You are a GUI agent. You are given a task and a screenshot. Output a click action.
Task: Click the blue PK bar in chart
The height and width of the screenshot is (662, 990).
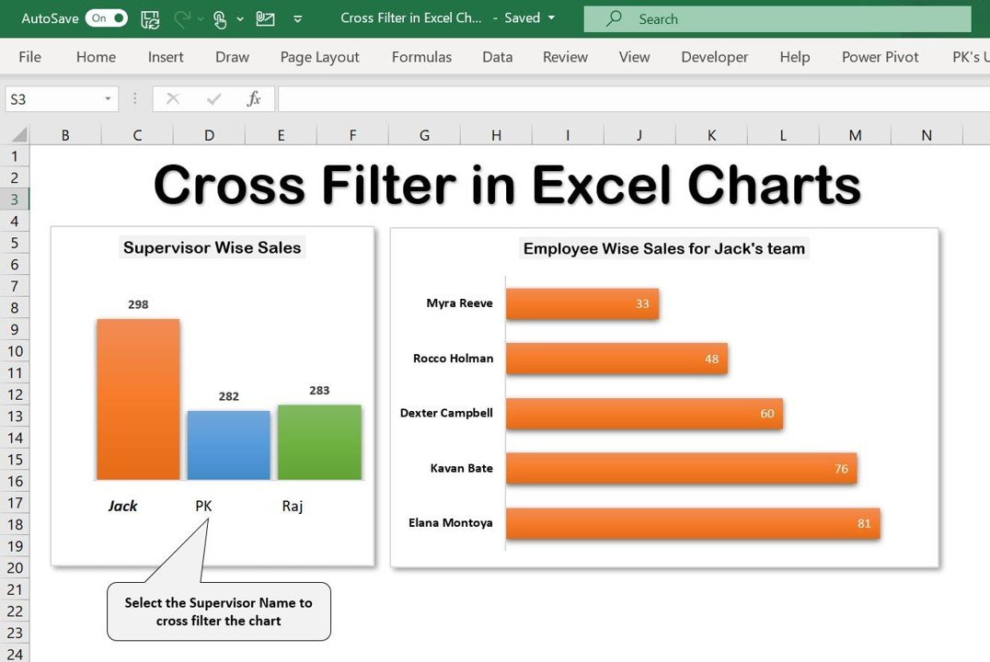point(228,445)
